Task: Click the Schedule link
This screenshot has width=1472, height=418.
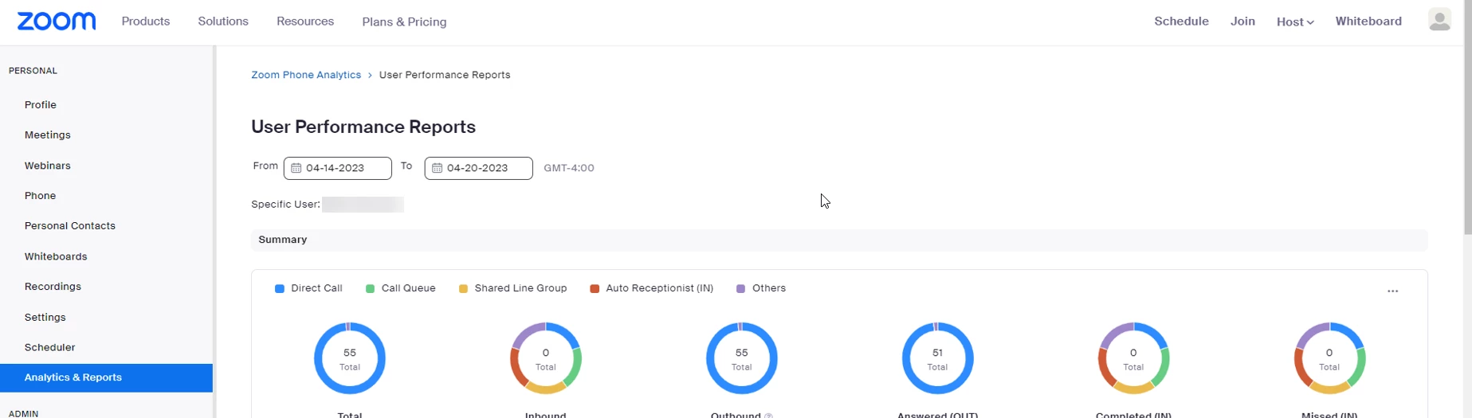Action: [1181, 21]
